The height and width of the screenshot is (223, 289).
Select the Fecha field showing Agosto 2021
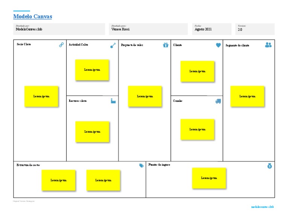click(x=212, y=29)
